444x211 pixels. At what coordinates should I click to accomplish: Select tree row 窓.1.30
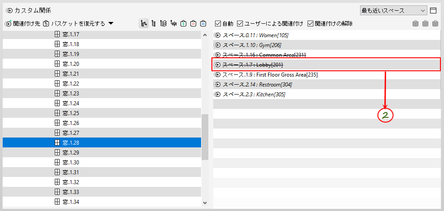(x=102, y=163)
